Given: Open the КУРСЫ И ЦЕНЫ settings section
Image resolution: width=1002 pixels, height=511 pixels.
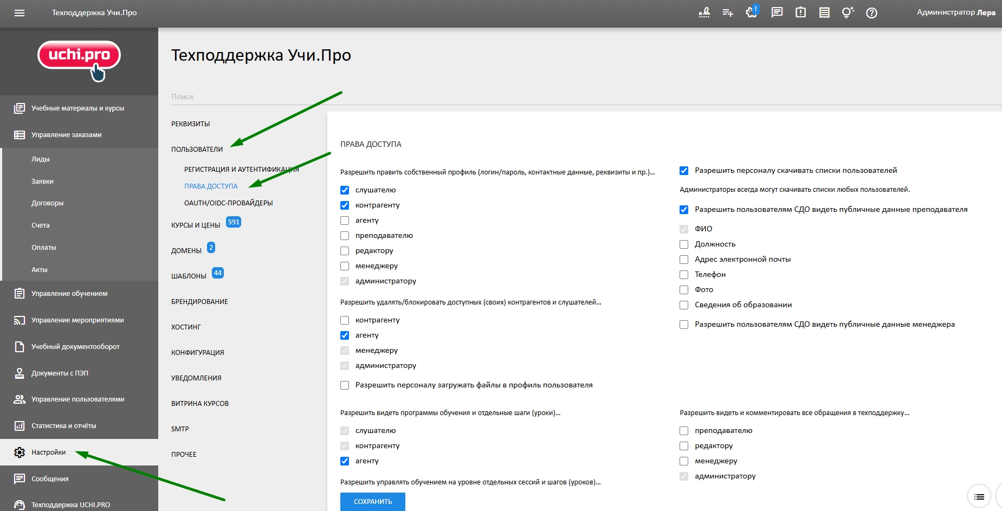Looking at the screenshot, I should 196,225.
